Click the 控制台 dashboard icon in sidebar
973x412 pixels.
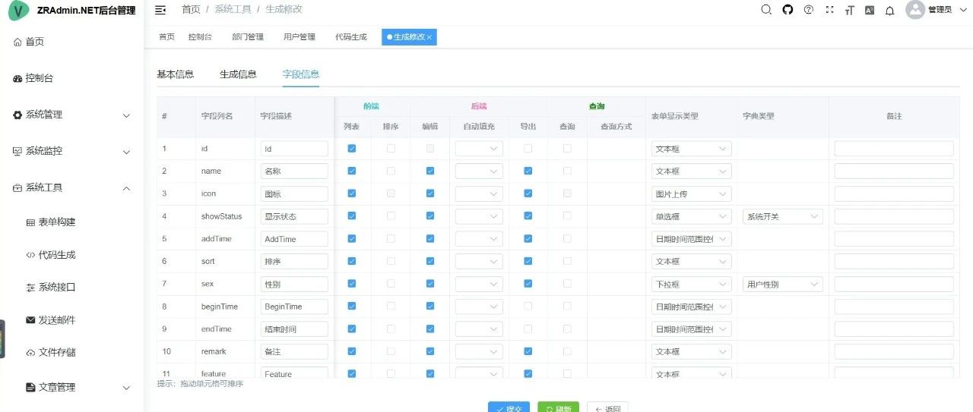pos(17,78)
